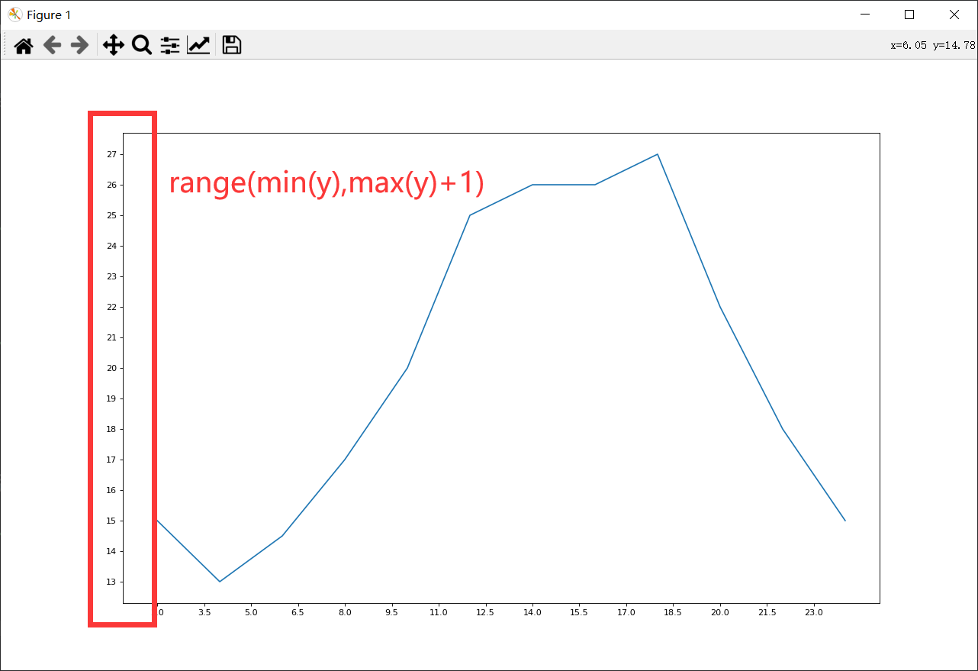
Task: Go back to previous view
Action: (x=52, y=45)
